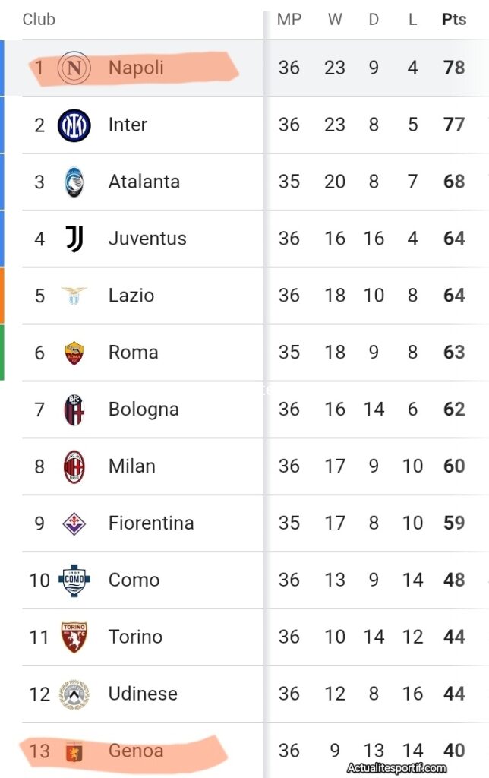
Task: Click Napoli's 78 points value
Action: click(x=454, y=68)
